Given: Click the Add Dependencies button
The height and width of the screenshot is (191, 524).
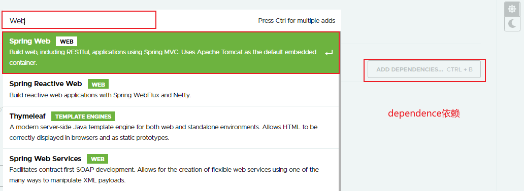Looking at the screenshot, I should 424,69.
